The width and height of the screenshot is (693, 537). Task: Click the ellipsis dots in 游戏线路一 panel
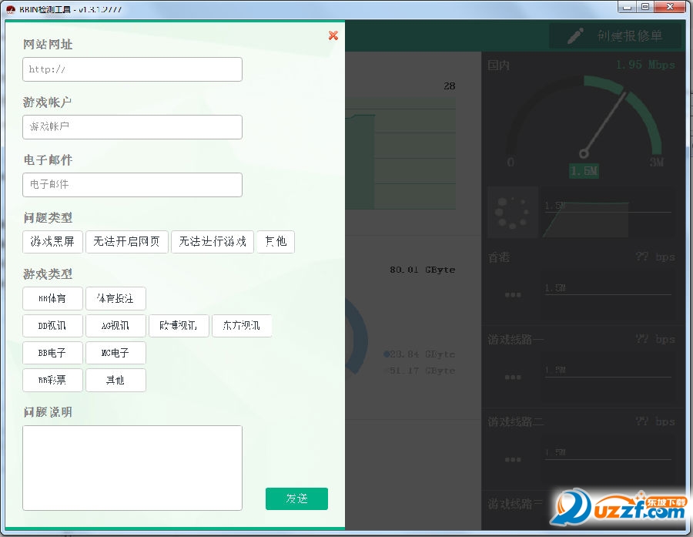coord(511,378)
